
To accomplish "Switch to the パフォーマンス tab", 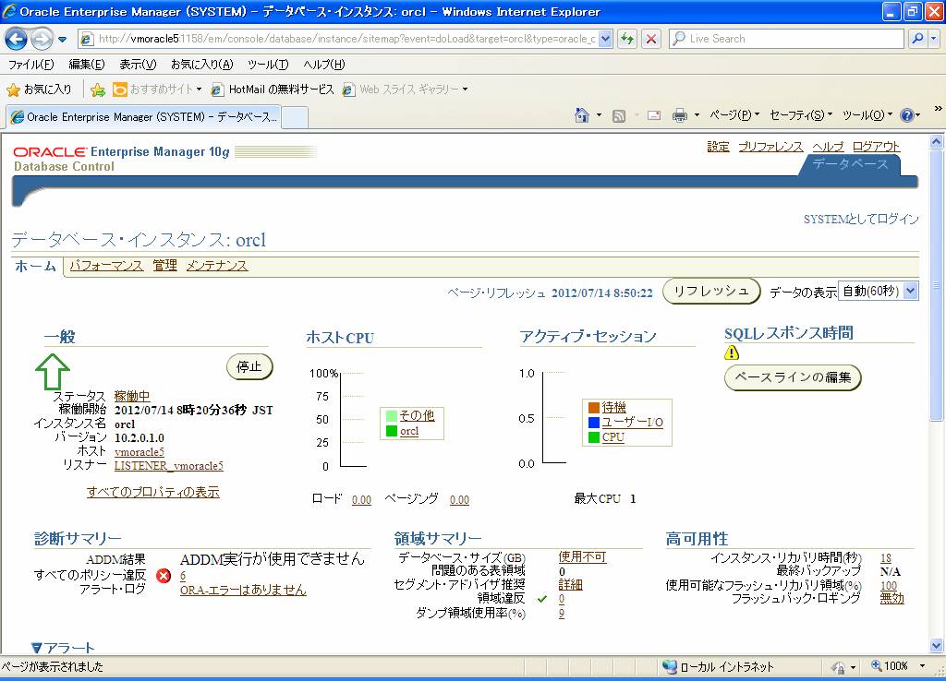I will pos(106,266).
